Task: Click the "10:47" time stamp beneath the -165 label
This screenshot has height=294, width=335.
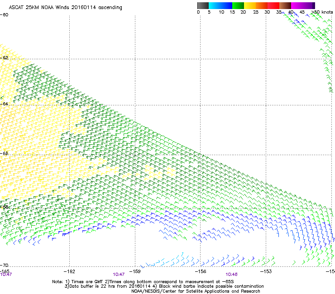Action: tap(6, 275)
